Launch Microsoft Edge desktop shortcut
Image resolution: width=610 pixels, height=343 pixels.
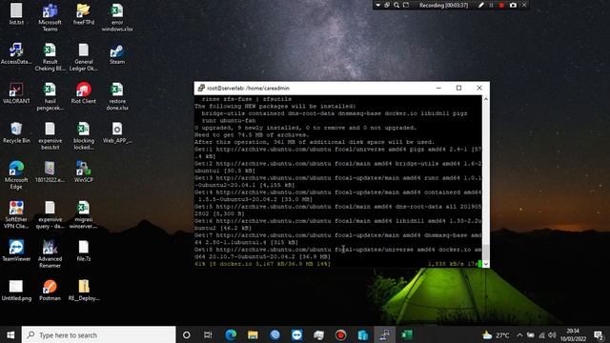pyautogui.click(x=16, y=175)
